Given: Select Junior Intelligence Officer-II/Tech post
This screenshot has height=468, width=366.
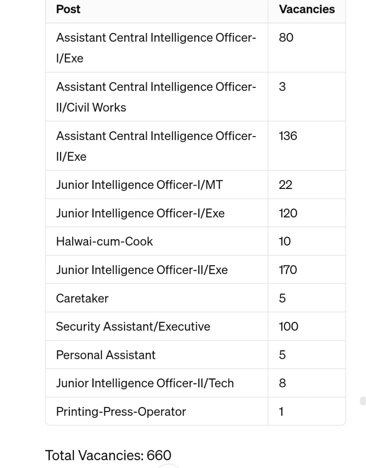Looking at the screenshot, I should (145, 383).
